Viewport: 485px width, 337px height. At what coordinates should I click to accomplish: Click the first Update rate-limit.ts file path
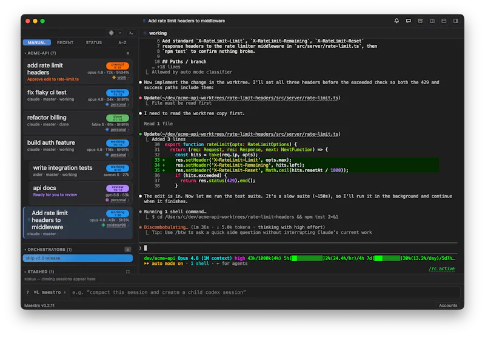tap(249, 98)
